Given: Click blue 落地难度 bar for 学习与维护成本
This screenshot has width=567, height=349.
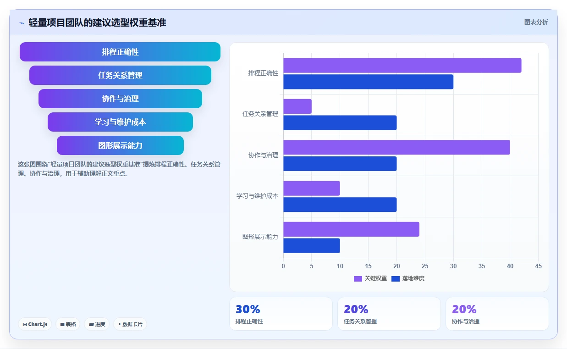Looking at the screenshot, I should pos(340,205).
